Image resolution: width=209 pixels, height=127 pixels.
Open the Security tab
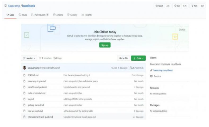pyautogui.click(x=72, y=15)
